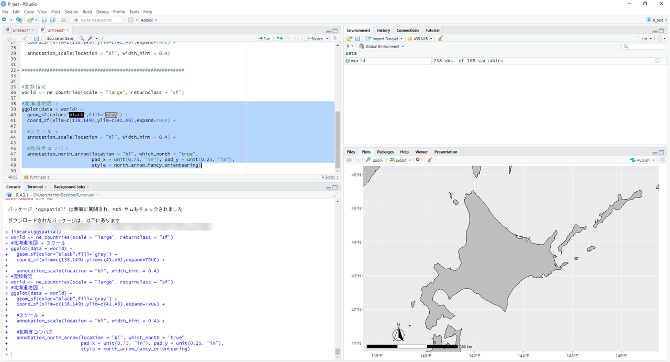The width and height of the screenshot is (670, 362).
Task: Click the re-run previous code region icon
Action: pos(280,38)
